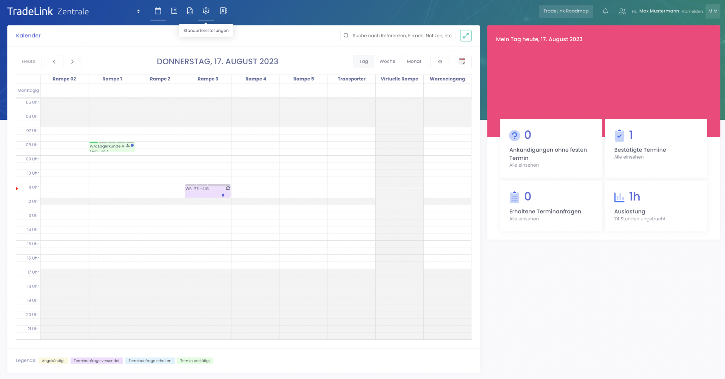725x379 pixels.
Task: Open the date picker calendar icon
Action: [x=462, y=62]
